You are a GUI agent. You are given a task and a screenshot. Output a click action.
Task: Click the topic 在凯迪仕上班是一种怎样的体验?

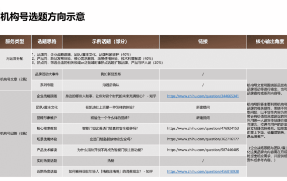[110, 107]
